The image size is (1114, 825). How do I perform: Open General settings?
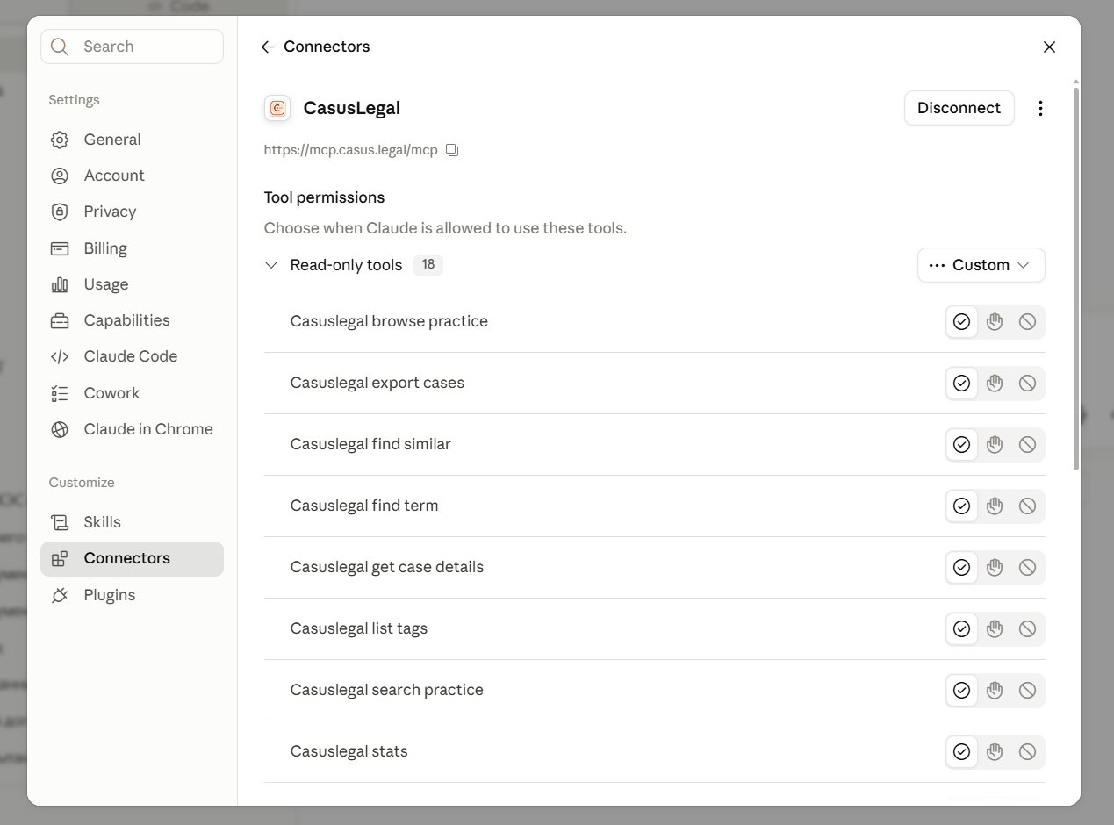pos(132,140)
